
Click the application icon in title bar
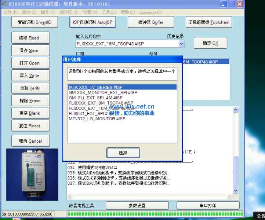(4, 4)
